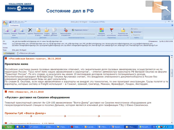Open the пуск Start menu
The image size is (174, 130).
(x=8, y=127)
